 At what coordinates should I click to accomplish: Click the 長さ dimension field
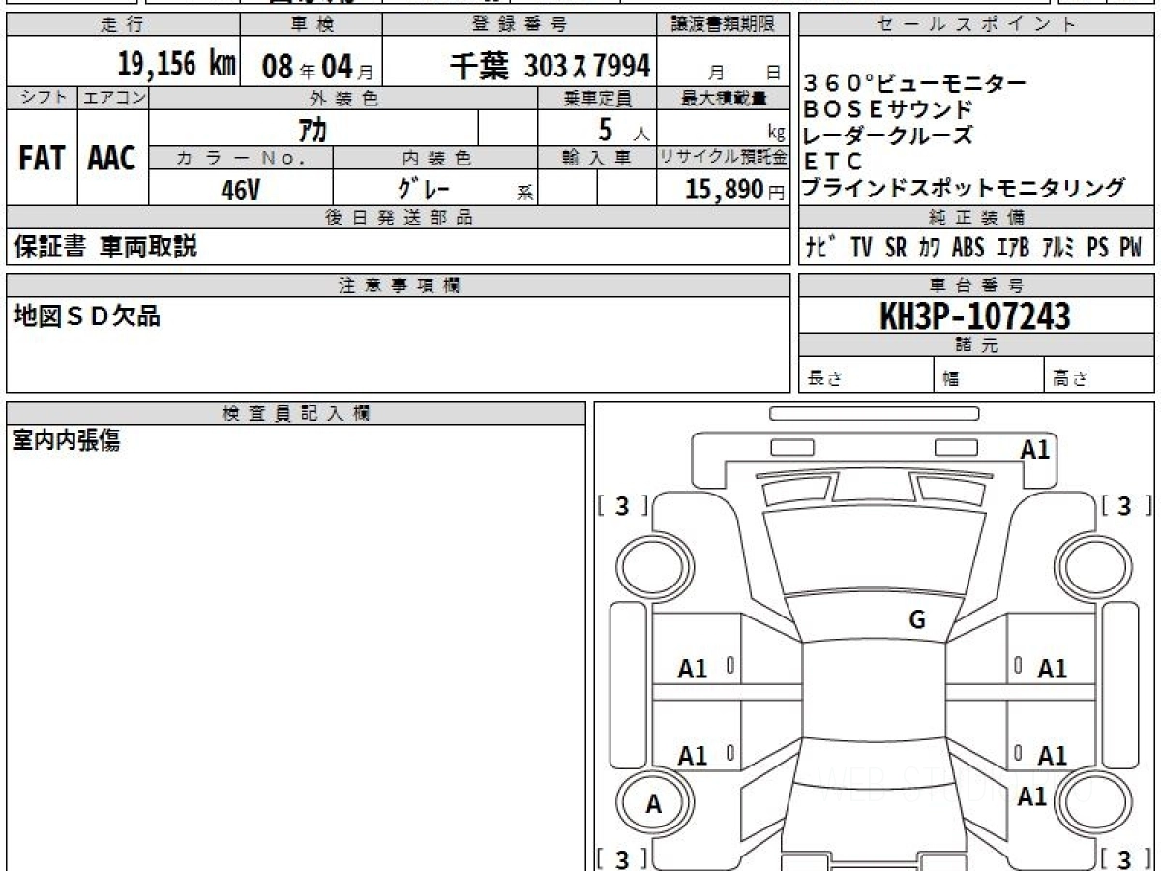(867, 375)
